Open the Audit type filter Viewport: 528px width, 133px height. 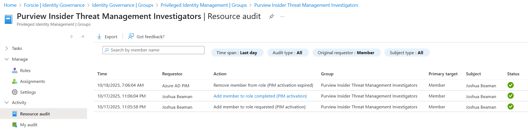tap(288, 53)
